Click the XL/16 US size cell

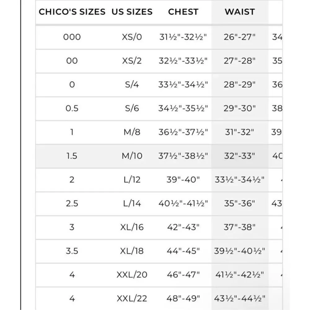coord(132,227)
